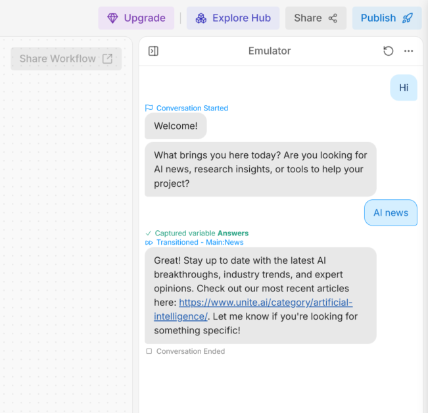Viewport: 428px width, 413px height.
Task: Restart the emulator conversation
Action: pos(388,51)
